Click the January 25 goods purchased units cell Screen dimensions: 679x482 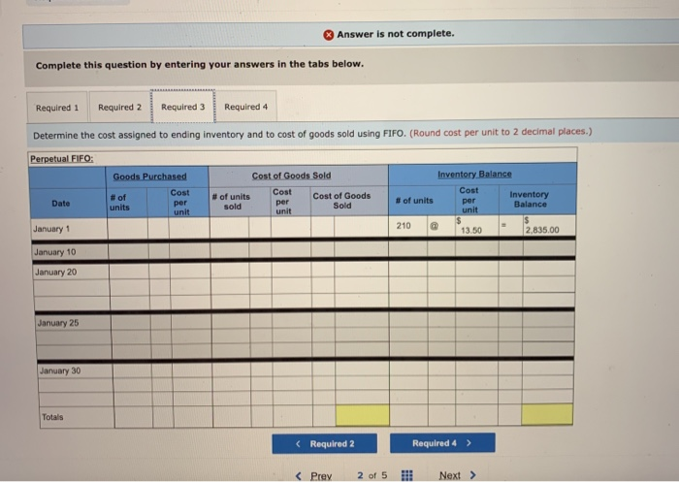(131, 323)
